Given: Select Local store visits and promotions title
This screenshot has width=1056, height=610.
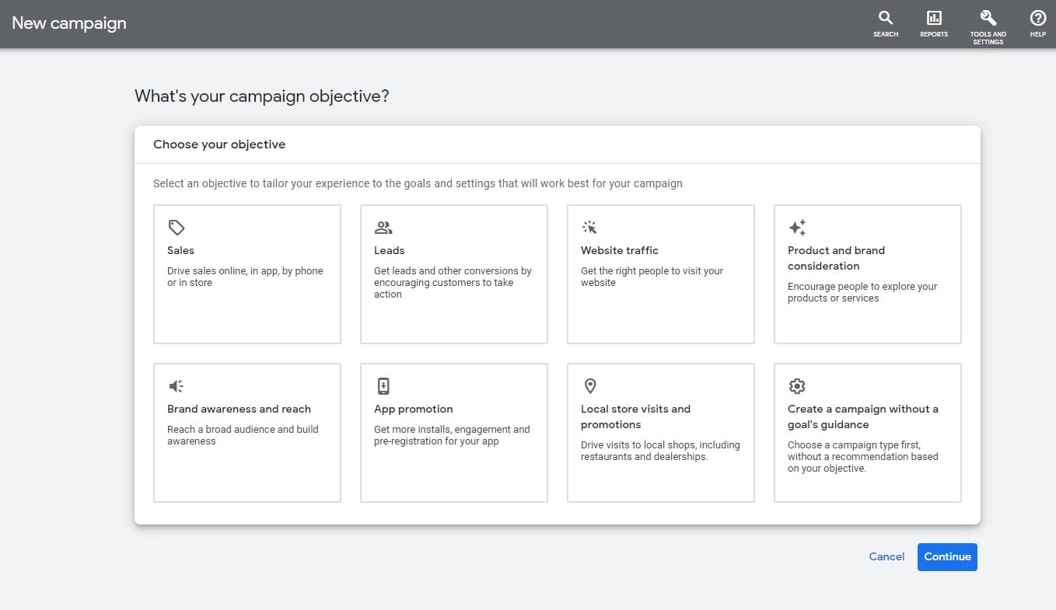Looking at the screenshot, I should 635,417.
